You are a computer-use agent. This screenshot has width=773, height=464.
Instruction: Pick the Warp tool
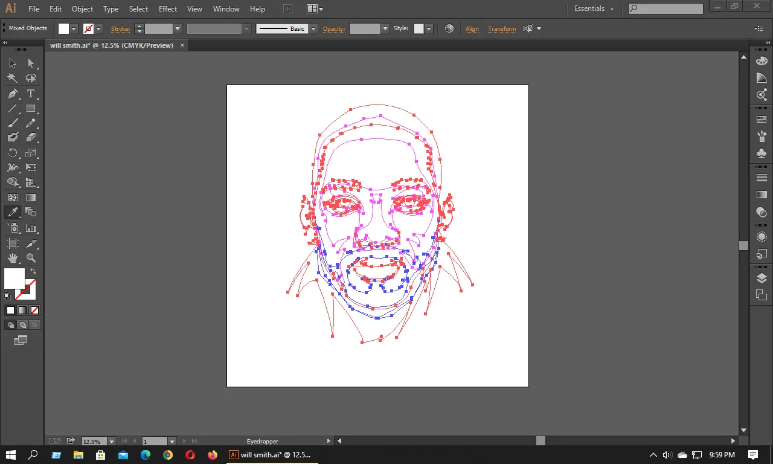point(13,167)
